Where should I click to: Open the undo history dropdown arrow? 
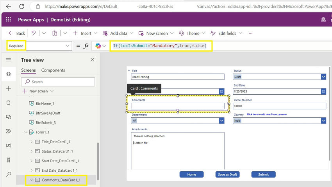(x=44, y=33)
